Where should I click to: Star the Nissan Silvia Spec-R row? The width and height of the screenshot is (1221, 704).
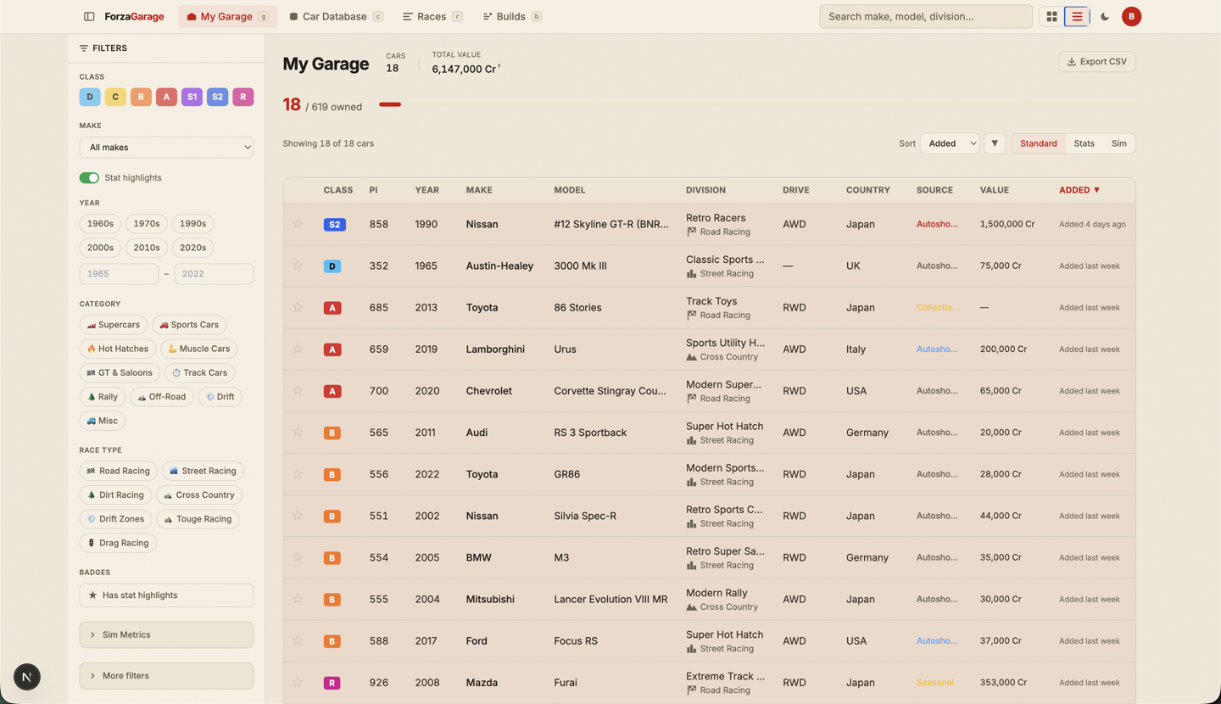(298, 515)
